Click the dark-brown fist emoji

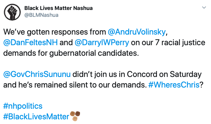(77, 114)
